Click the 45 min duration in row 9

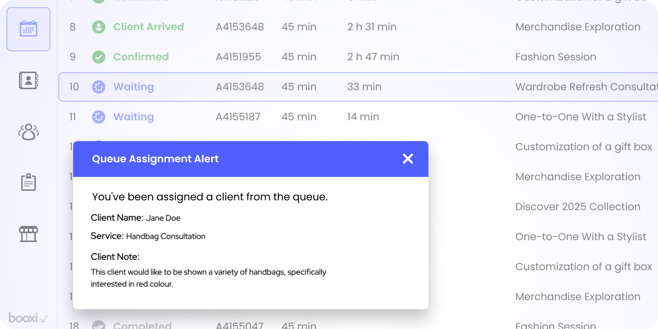(299, 57)
